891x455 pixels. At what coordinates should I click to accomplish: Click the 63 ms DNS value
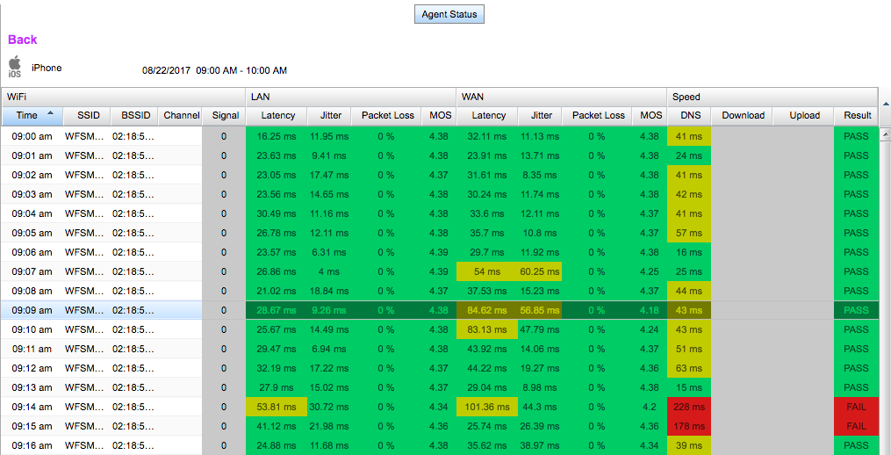click(x=689, y=369)
